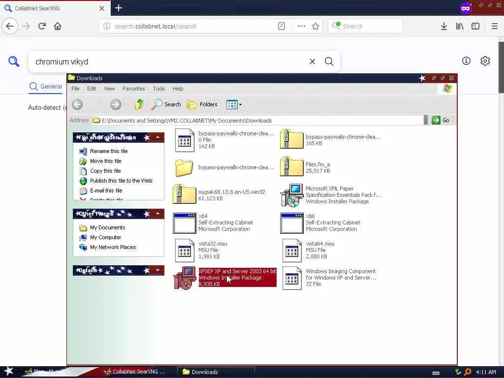Select vista32.msu file
The image size is (504, 378).
coord(185,250)
